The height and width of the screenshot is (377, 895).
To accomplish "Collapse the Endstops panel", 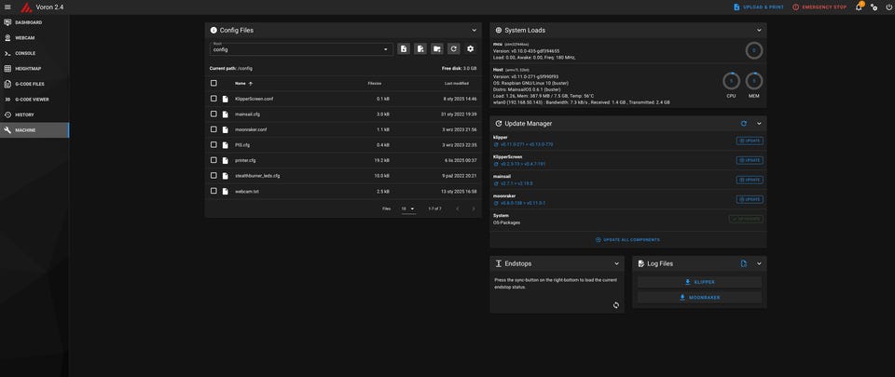I will click(616, 263).
